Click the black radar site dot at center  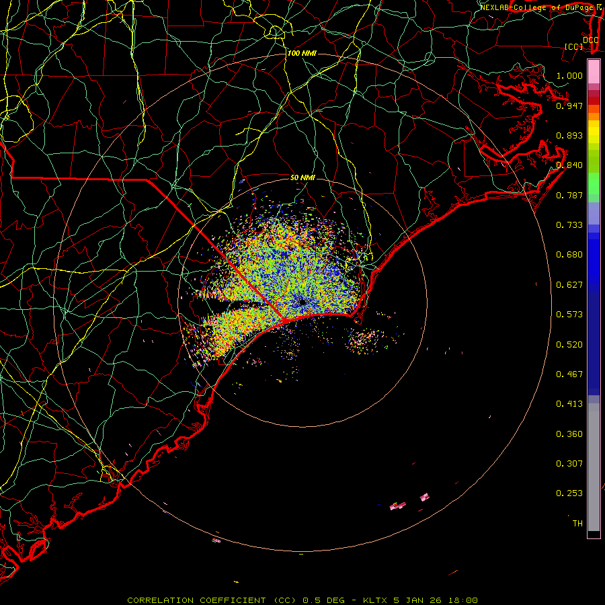(x=302, y=302)
